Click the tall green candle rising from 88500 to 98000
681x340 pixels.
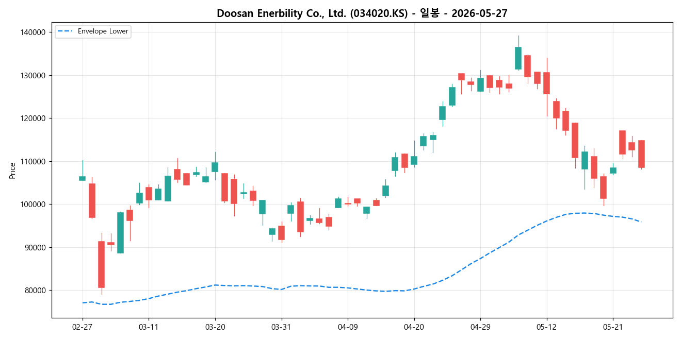pos(120,233)
